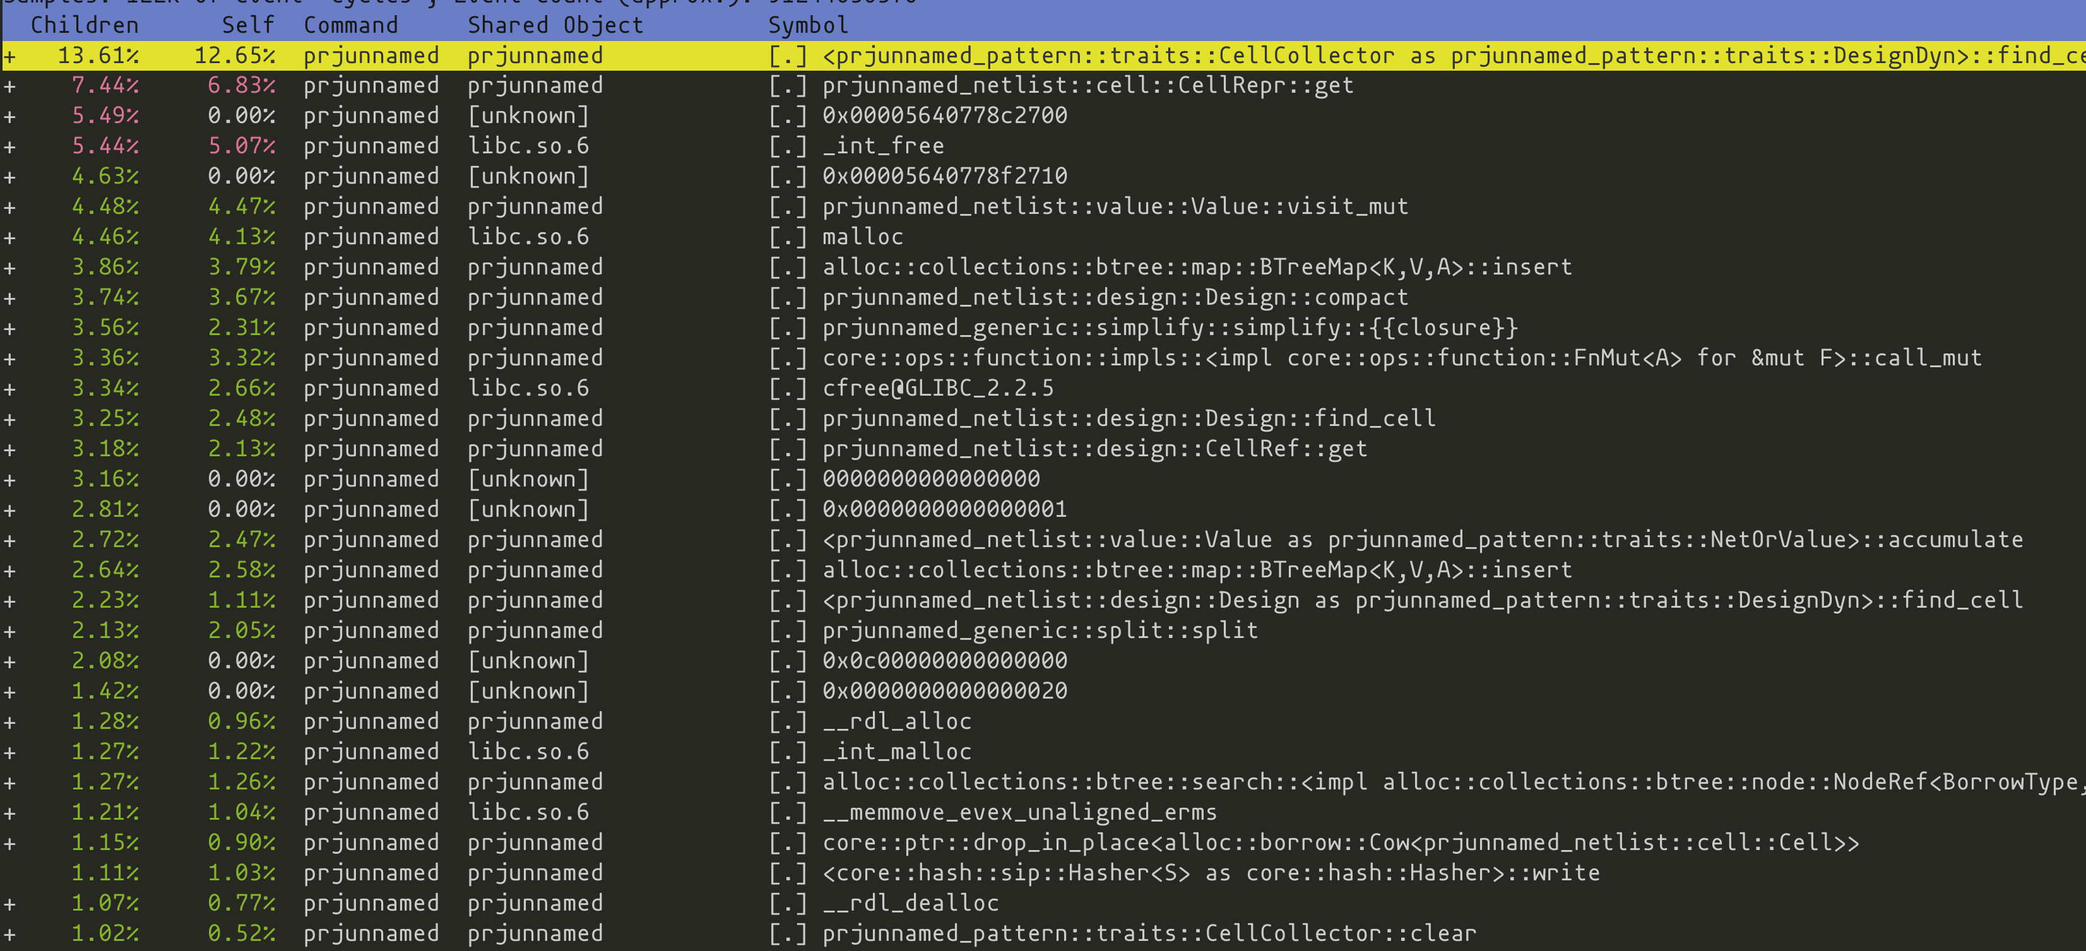The image size is (2086, 951).
Task: Expand the highlighted 13.61% row plus sign
Action: pos(9,57)
